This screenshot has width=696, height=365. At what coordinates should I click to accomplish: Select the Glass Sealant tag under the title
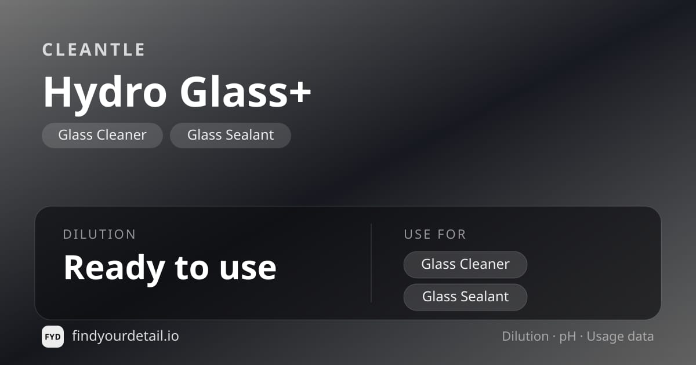pyautogui.click(x=230, y=136)
